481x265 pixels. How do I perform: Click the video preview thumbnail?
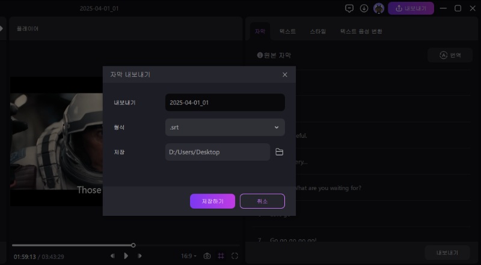pyautogui.click(x=57, y=141)
